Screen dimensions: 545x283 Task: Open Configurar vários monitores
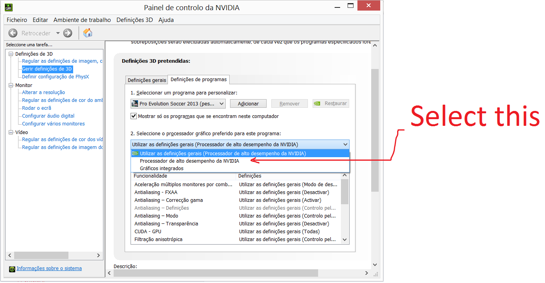pyautogui.click(x=53, y=124)
